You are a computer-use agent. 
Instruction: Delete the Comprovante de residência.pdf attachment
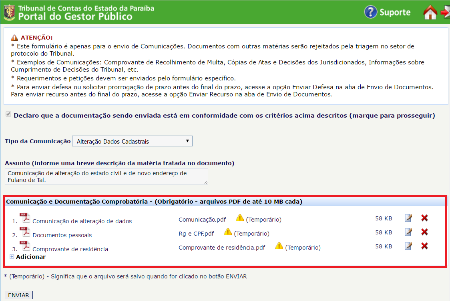[425, 246]
